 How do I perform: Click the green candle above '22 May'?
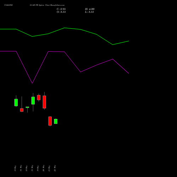(x=56, y=121)
